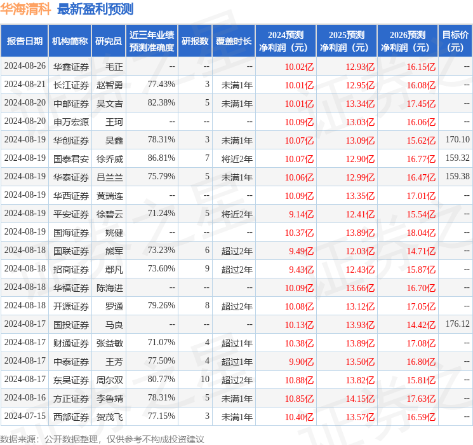
Task: Select the 华创证券 institution cell
Action: pyautogui.click(x=71, y=140)
